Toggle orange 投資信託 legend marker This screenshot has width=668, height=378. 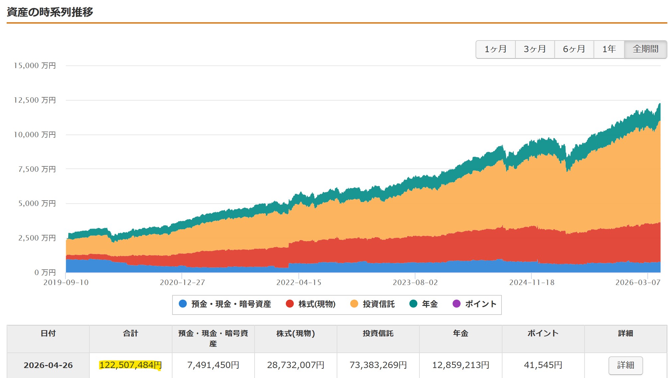354,304
